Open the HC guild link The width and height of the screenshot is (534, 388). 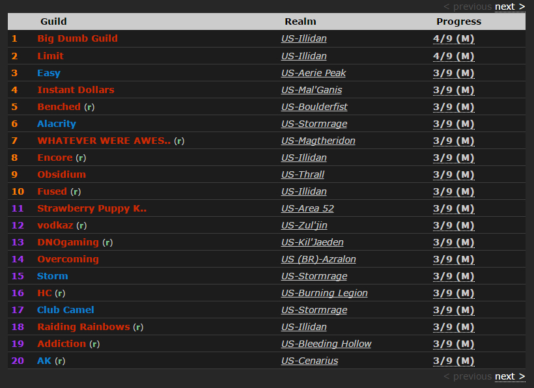(x=44, y=293)
